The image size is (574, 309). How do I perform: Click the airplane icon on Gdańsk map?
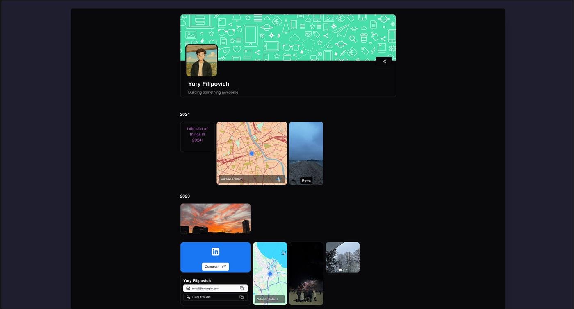pyautogui.click(x=283, y=253)
